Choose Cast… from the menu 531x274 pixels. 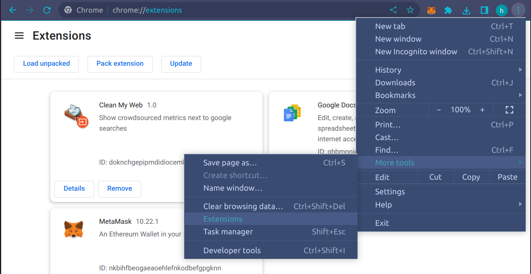441,137
